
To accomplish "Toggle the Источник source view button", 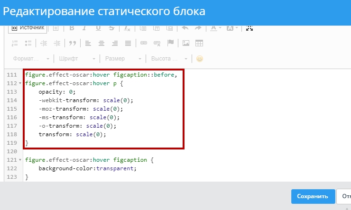I will (28, 28).
